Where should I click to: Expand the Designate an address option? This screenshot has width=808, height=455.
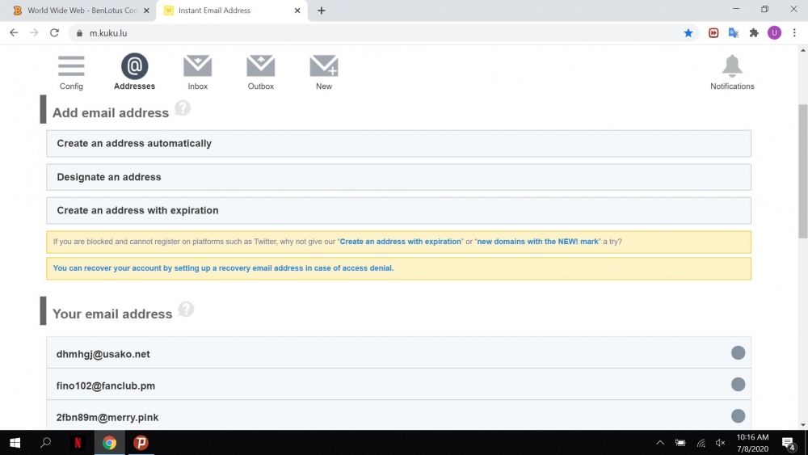tap(398, 177)
